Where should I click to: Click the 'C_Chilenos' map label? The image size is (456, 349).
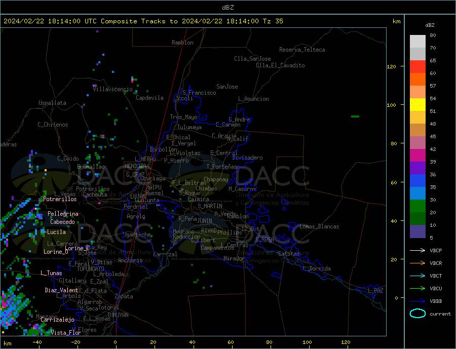click(x=53, y=125)
